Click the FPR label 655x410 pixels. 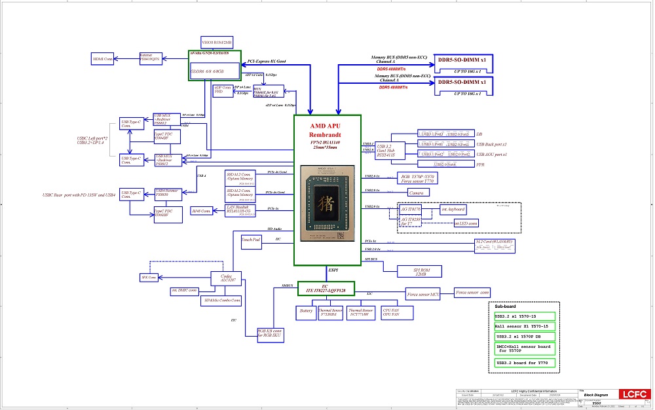(480, 165)
